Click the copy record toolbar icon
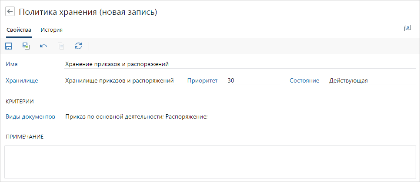 tap(61, 46)
